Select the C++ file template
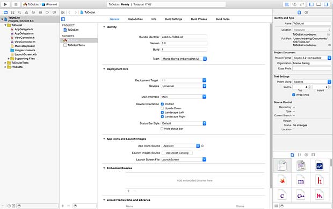 (301, 195)
